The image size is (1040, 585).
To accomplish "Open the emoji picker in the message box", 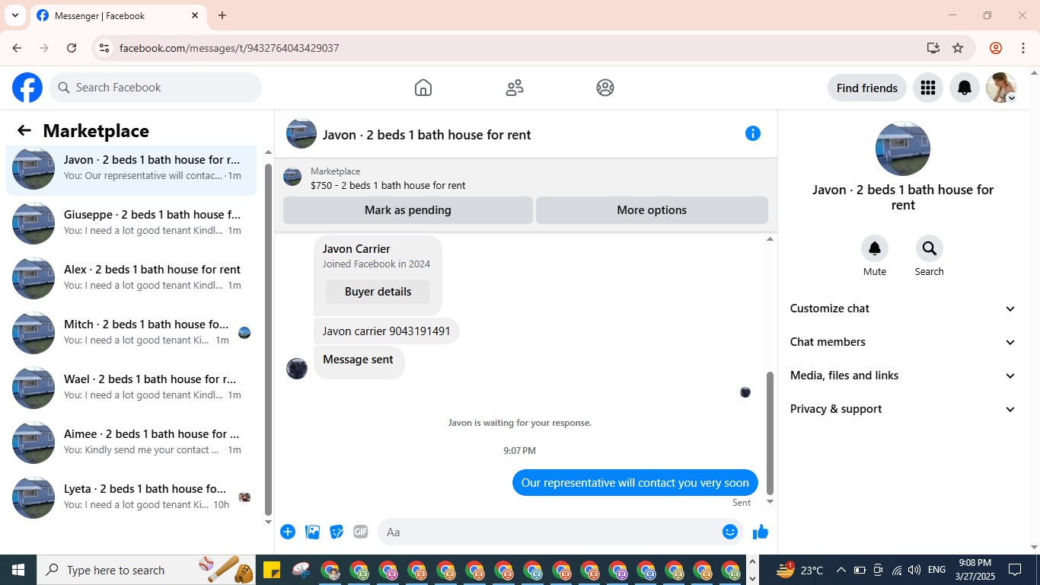I will click(x=730, y=532).
